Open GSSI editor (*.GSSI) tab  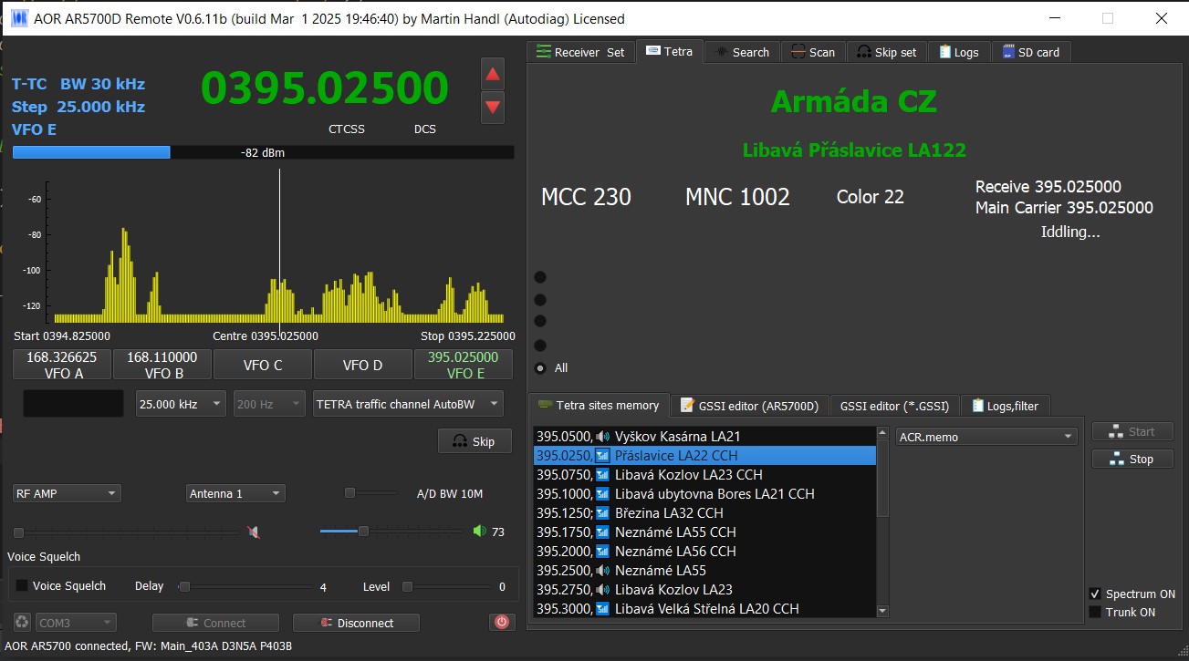[x=894, y=406]
